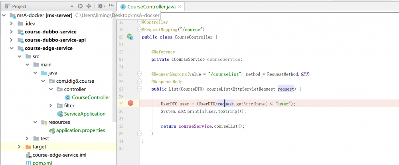Click the @Reference annotation on line 22
Image resolution: width=399 pixels, height=165 pixels.
(x=163, y=52)
